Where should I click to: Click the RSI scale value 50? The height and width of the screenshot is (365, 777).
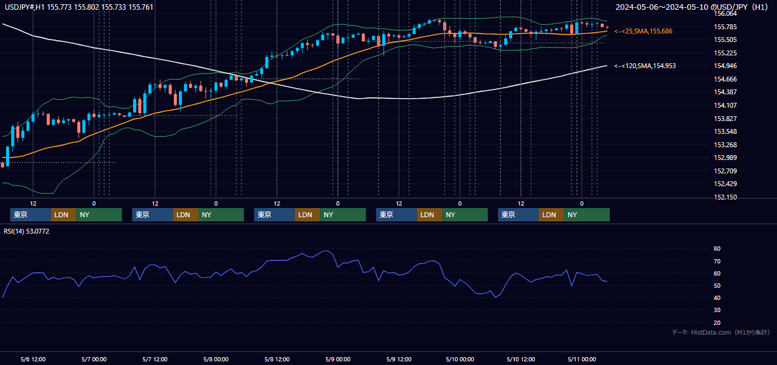(717, 285)
